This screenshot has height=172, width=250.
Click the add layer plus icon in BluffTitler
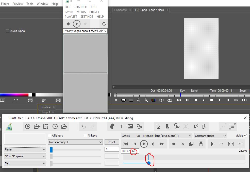tap(28, 126)
